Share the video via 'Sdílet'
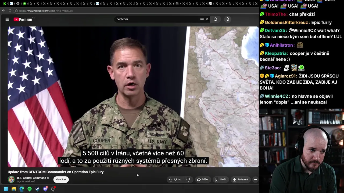Screen dimensions: 344x193 pos(203,180)
